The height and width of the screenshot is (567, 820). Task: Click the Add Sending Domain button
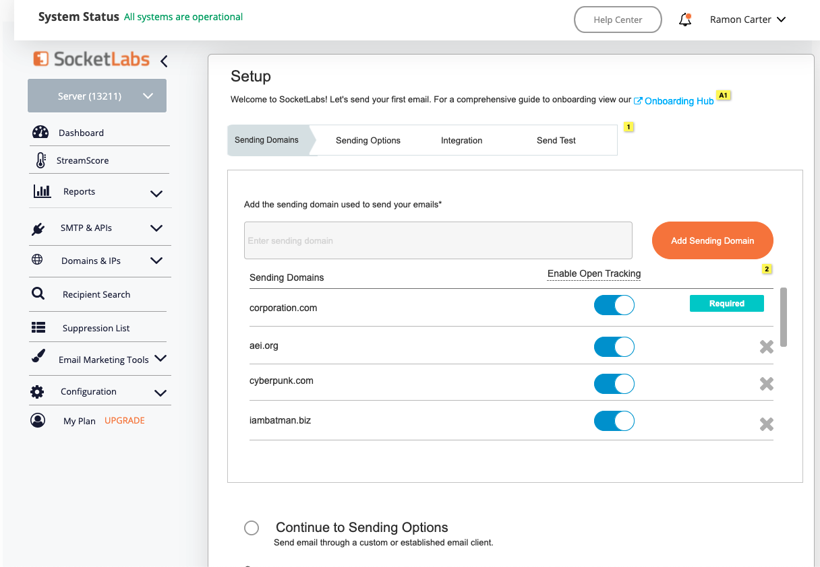[x=713, y=240]
